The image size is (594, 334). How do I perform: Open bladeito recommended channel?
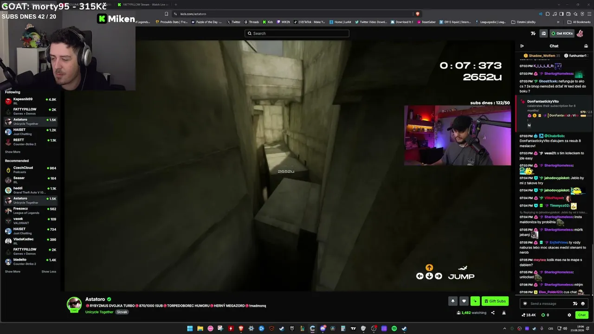pyautogui.click(x=31, y=262)
